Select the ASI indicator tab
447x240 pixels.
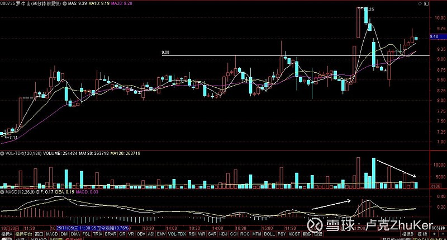point(151,234)
